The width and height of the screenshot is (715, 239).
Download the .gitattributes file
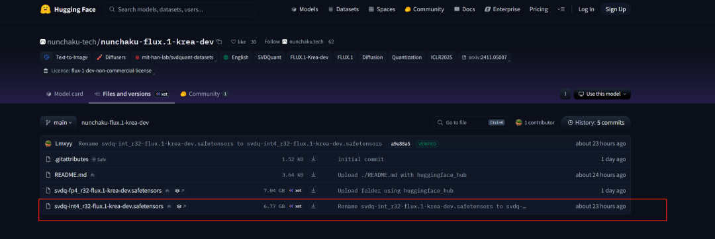click(313, 160)
